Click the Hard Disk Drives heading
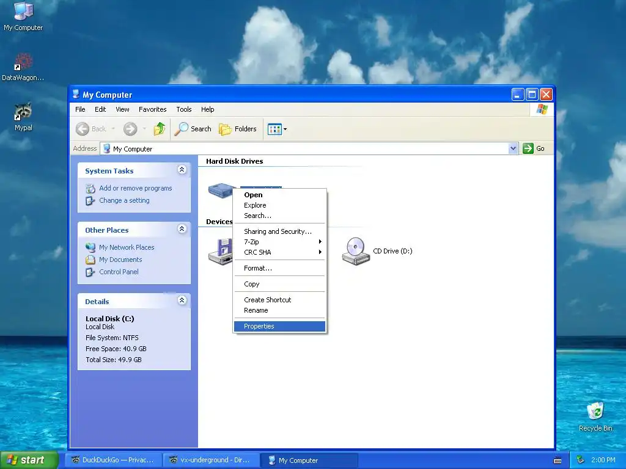The width and height of the screenshot is (626, 469). 234,161
